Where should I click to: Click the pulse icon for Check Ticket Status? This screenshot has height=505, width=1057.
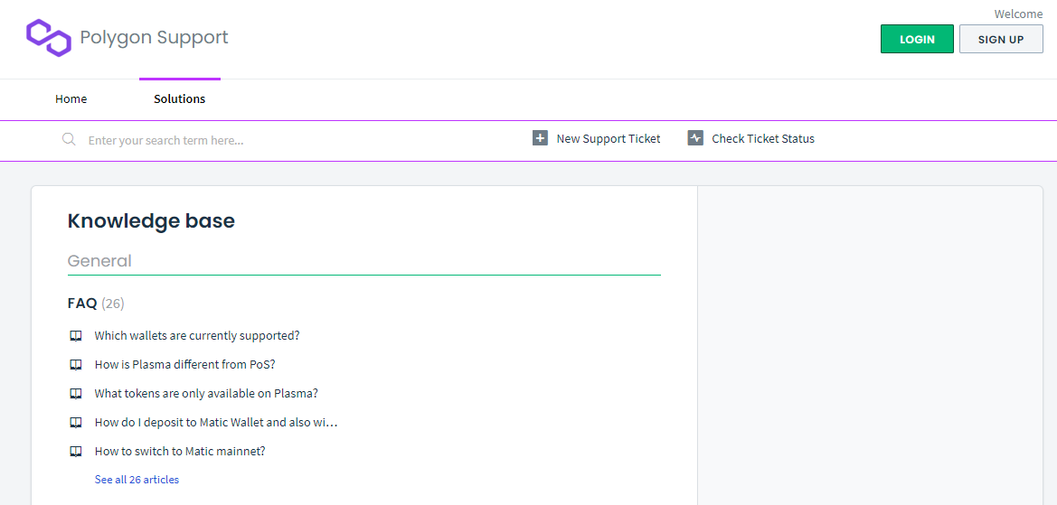(695, 138)
